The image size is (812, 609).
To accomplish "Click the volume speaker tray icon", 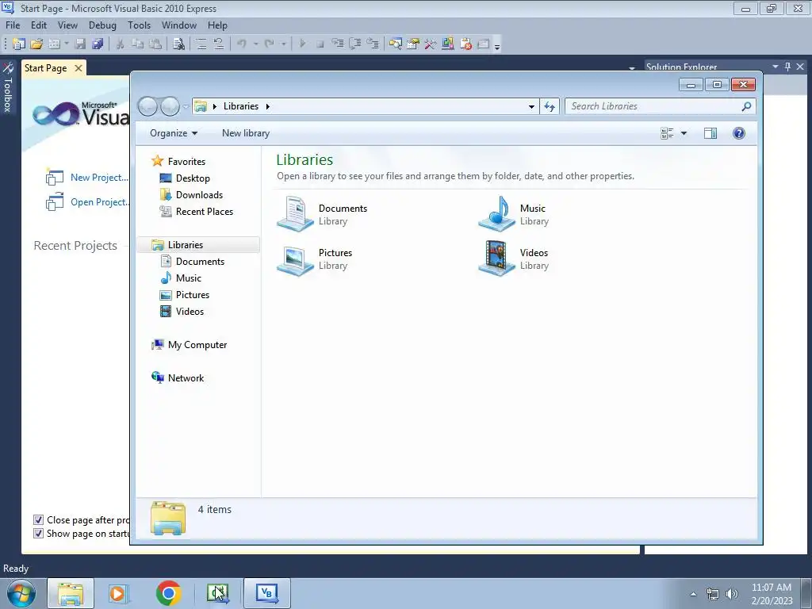I will (x=731, y=593).
